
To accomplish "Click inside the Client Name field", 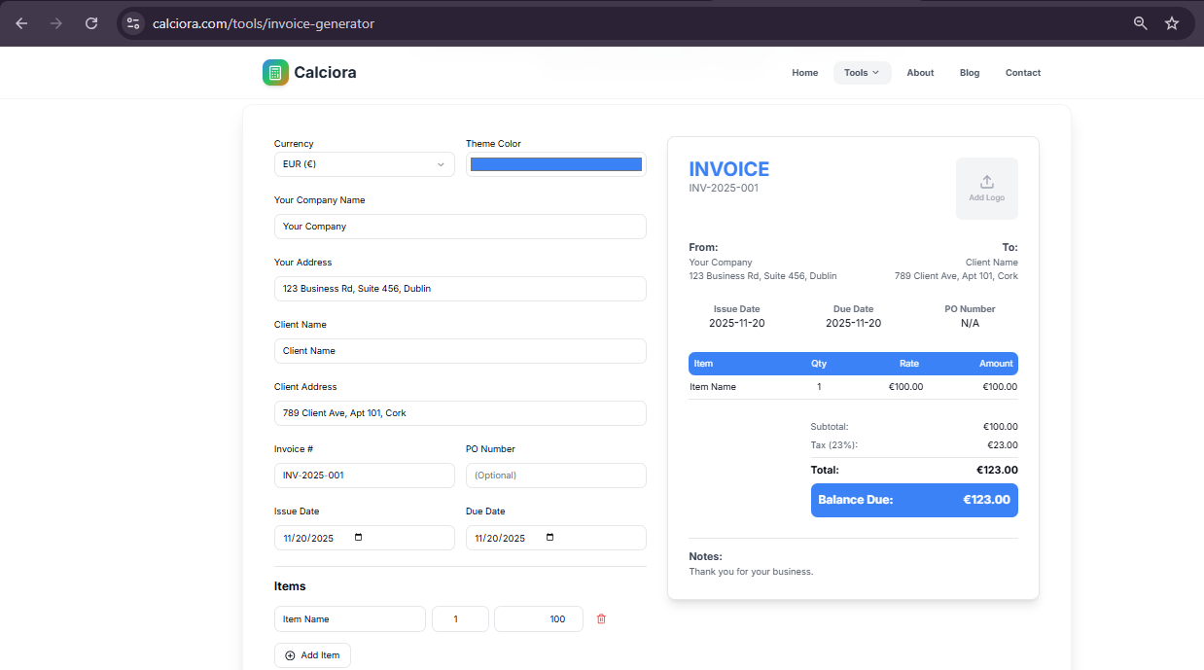I will pyautogui.click(x=460, y=350).
